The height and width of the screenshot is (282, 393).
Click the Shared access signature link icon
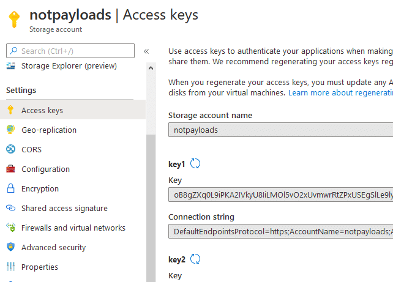[10, 207]
